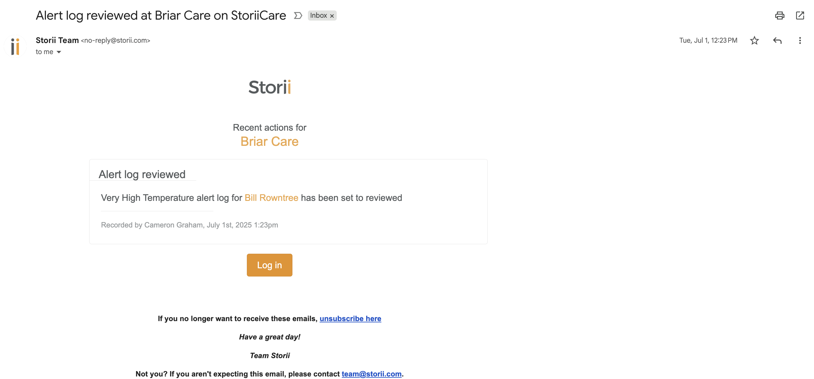Click the Alert log reviewed card heading

point(142,174)
